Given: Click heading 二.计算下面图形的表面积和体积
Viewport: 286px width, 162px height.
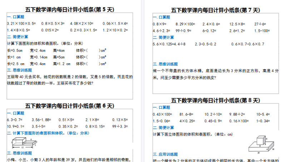Looking at the screenshot, I should (x=48, y=133).
